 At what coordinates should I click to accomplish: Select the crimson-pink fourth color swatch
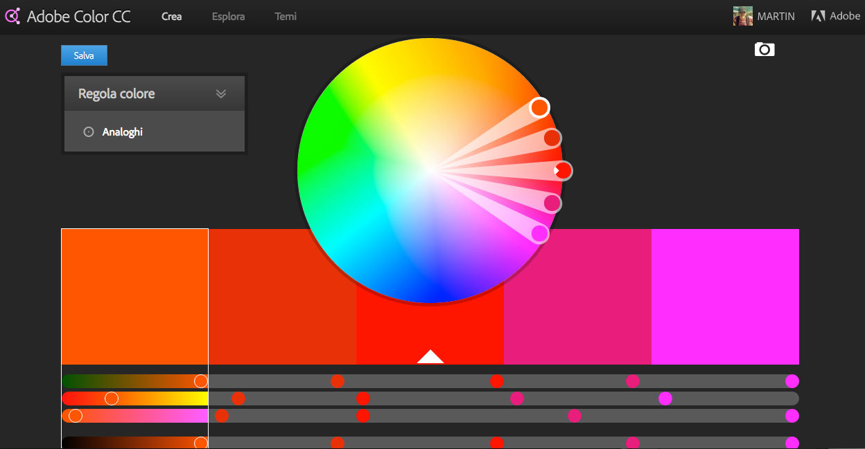[577, 296]
